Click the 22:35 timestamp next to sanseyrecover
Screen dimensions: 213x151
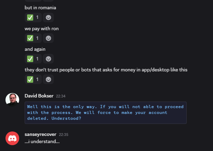coord(63,135)
